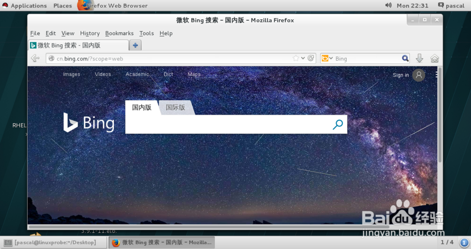
Task: Open the volume speaker icon in top panel
Action: pyautogui.click(x=388, y=5)
